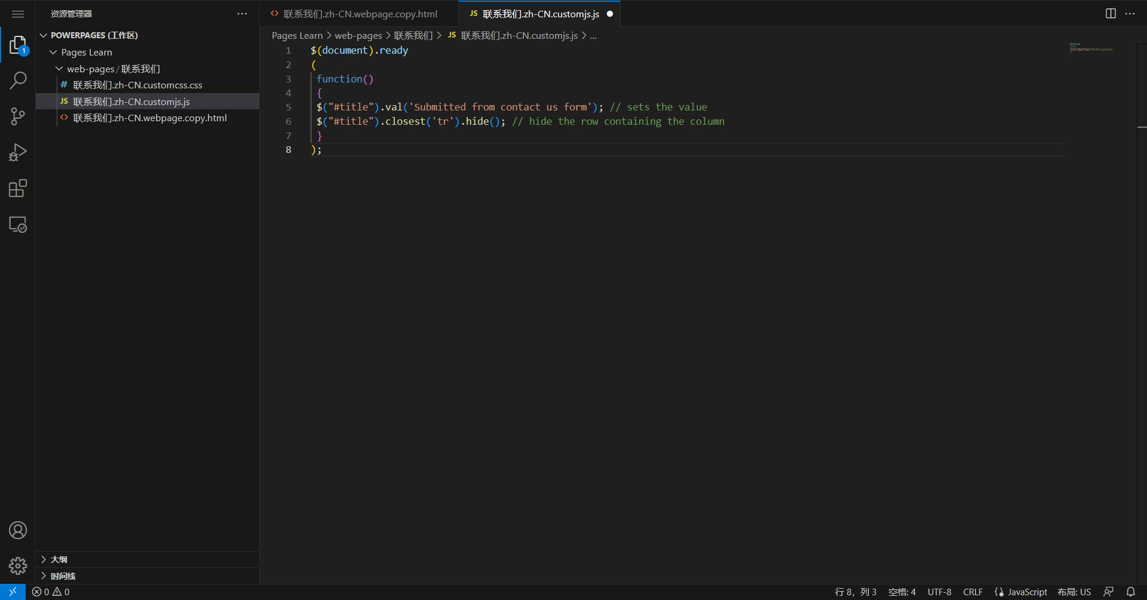Click '$(document).ready' on line 1
The height and width of the screenshot is (600, 1147).
359,50
